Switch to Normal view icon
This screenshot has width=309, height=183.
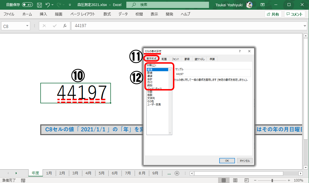[224, 180]
